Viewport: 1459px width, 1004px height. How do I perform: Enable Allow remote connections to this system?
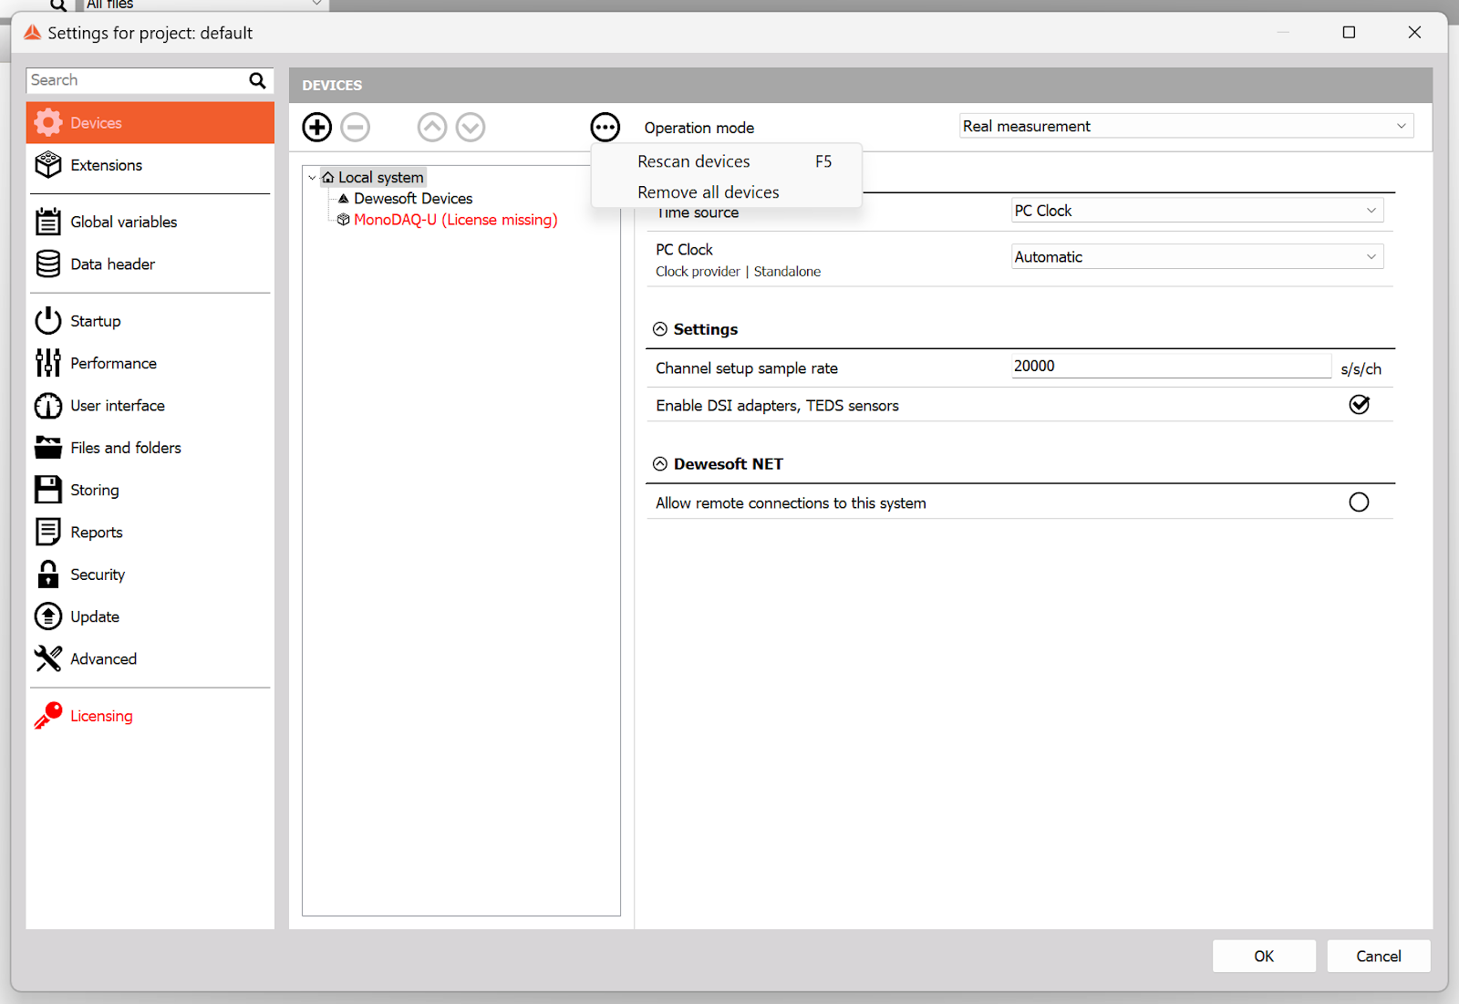(1359, 502)
